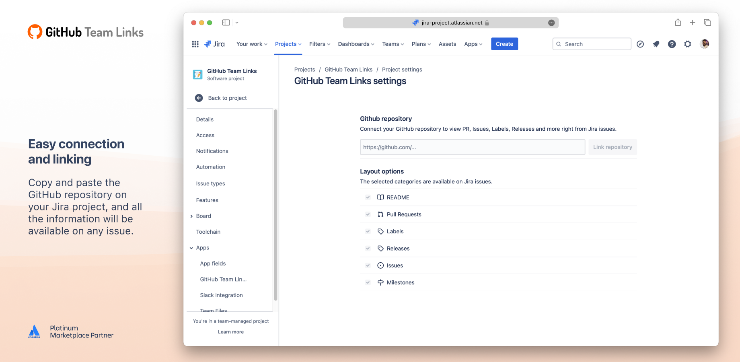Toggle the Milestones checkbox
This screenshot has width=740, height=362.
[368, 282]
